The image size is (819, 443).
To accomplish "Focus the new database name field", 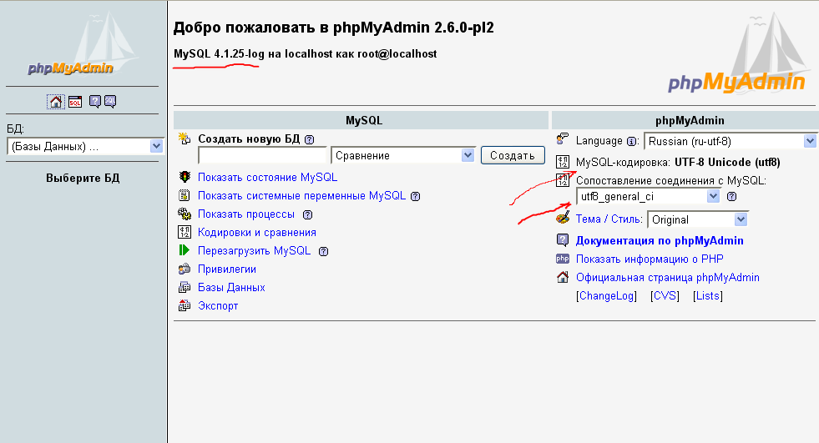I will click(263, 155).
